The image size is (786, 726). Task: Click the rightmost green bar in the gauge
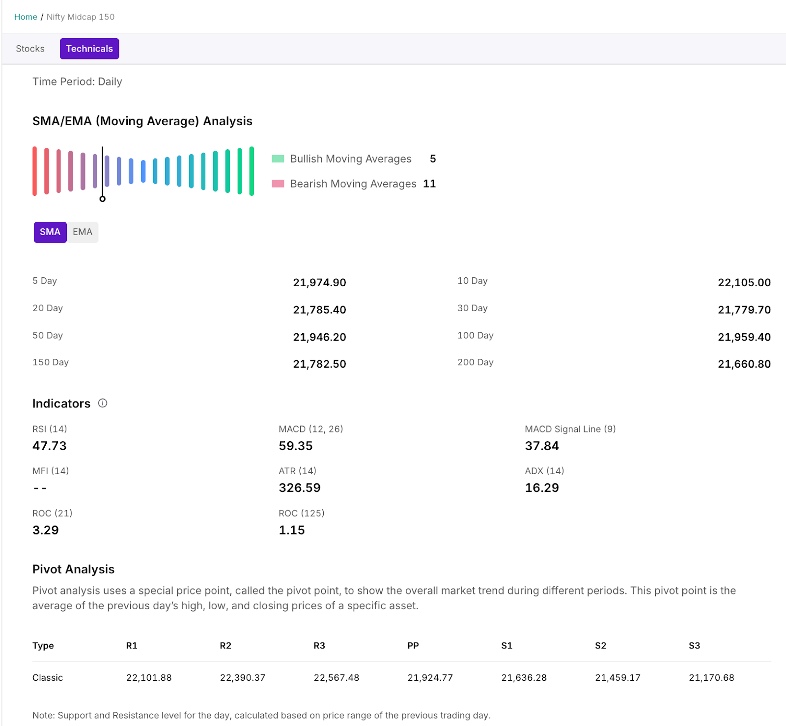[x=252, y=171]
